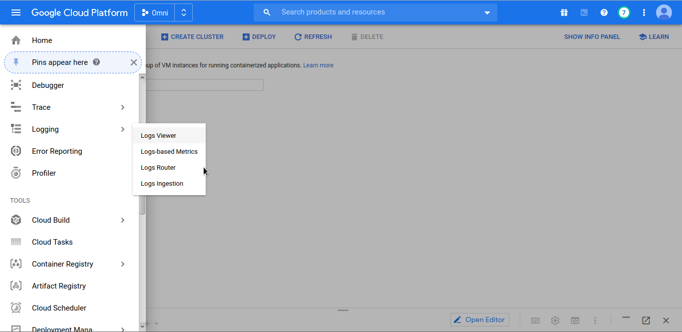Image resolution: width=682 pixels, height=332 pixels.
Task: Click the Home icon in sidebar
Action: [x=16, y=40]
